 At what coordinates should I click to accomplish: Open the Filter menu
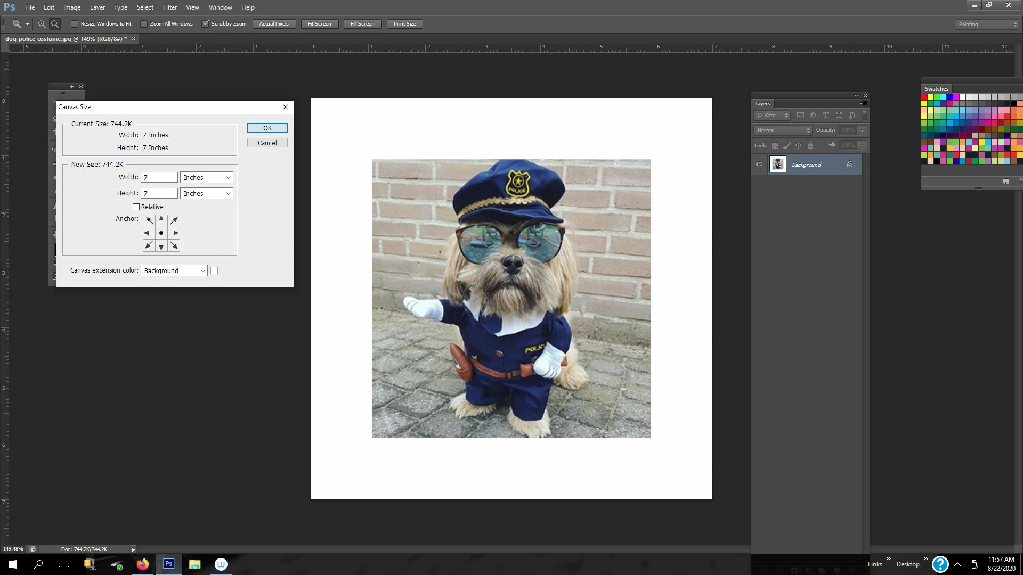point(169,7)
